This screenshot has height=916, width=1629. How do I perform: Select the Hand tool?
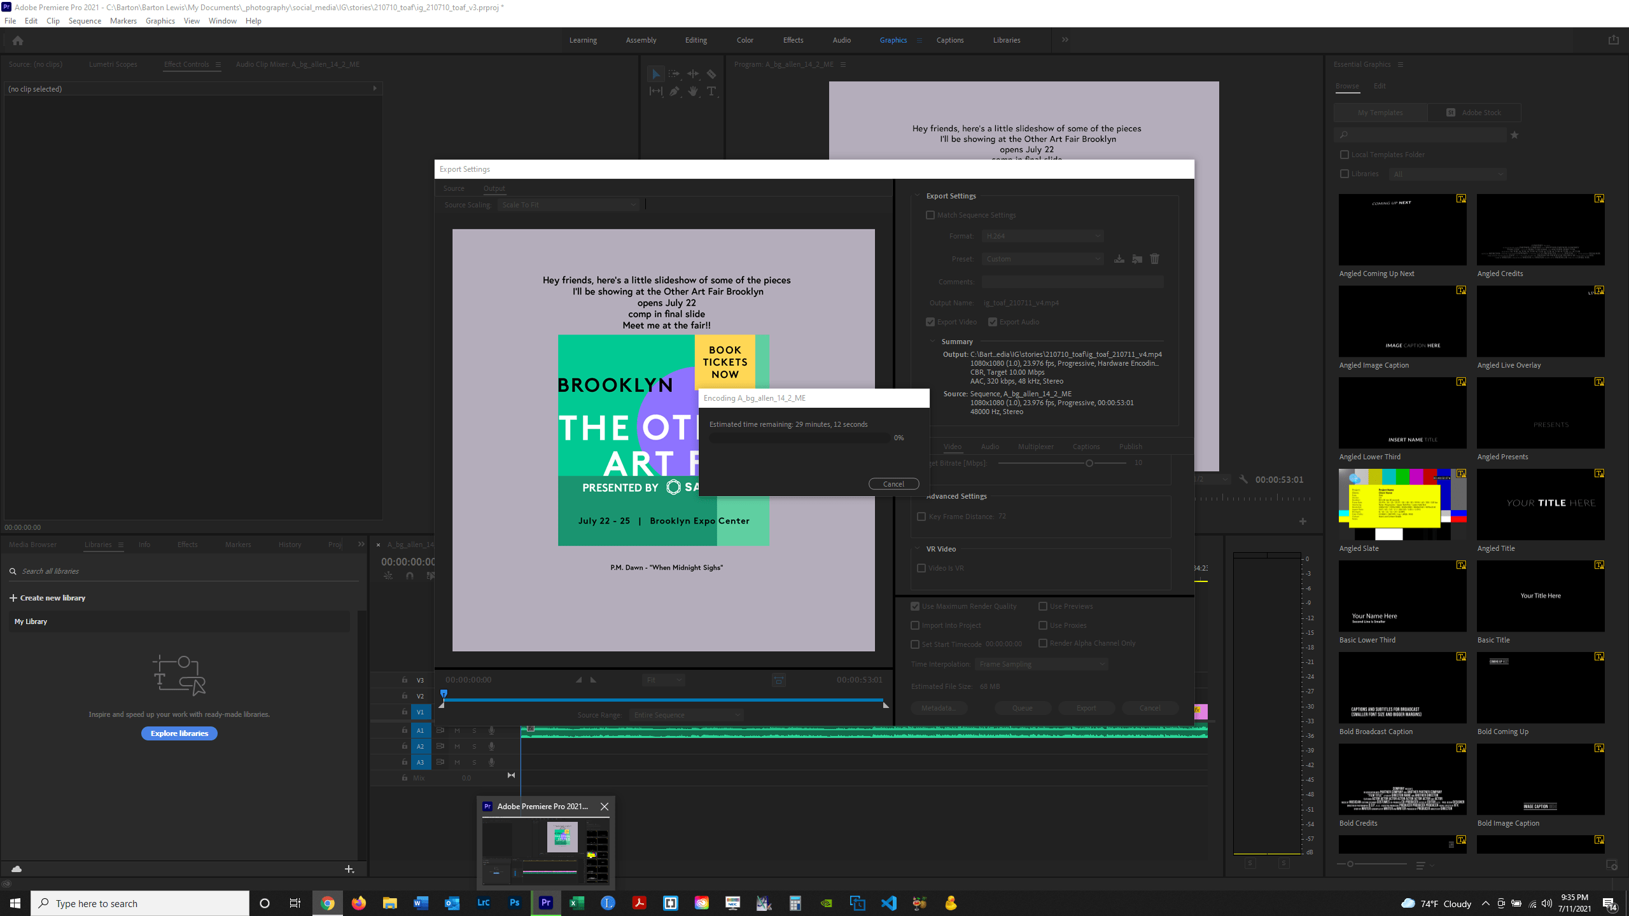point(693,91)
